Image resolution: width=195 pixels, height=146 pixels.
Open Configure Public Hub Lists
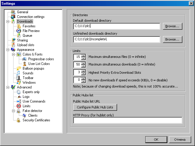[95, 107]
